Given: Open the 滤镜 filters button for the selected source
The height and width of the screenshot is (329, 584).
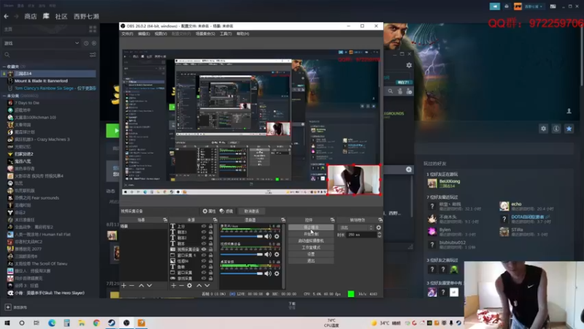Looking at the screenshot, I should (226, 211).
